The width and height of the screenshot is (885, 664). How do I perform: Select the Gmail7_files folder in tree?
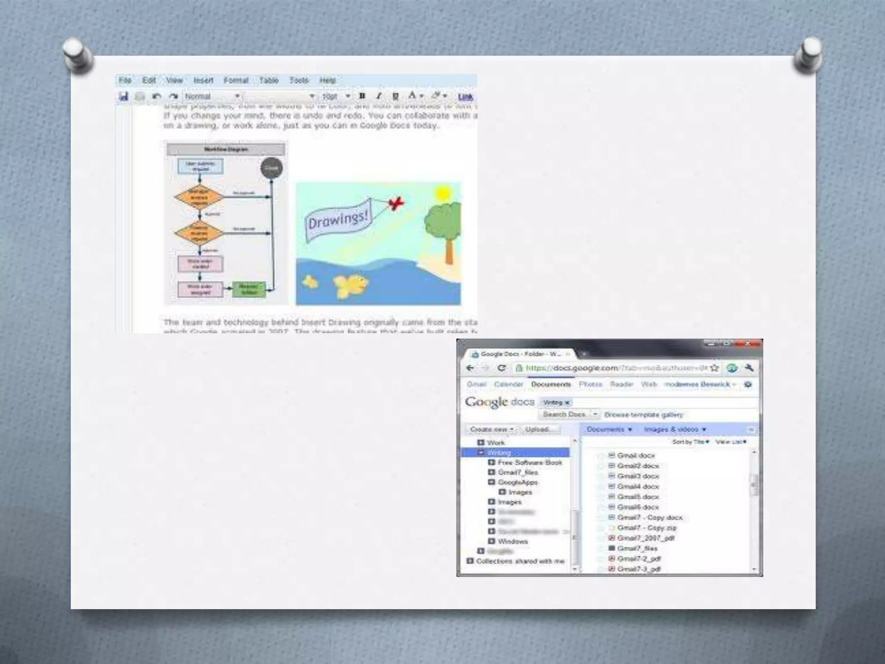click(x=518, y=472)
